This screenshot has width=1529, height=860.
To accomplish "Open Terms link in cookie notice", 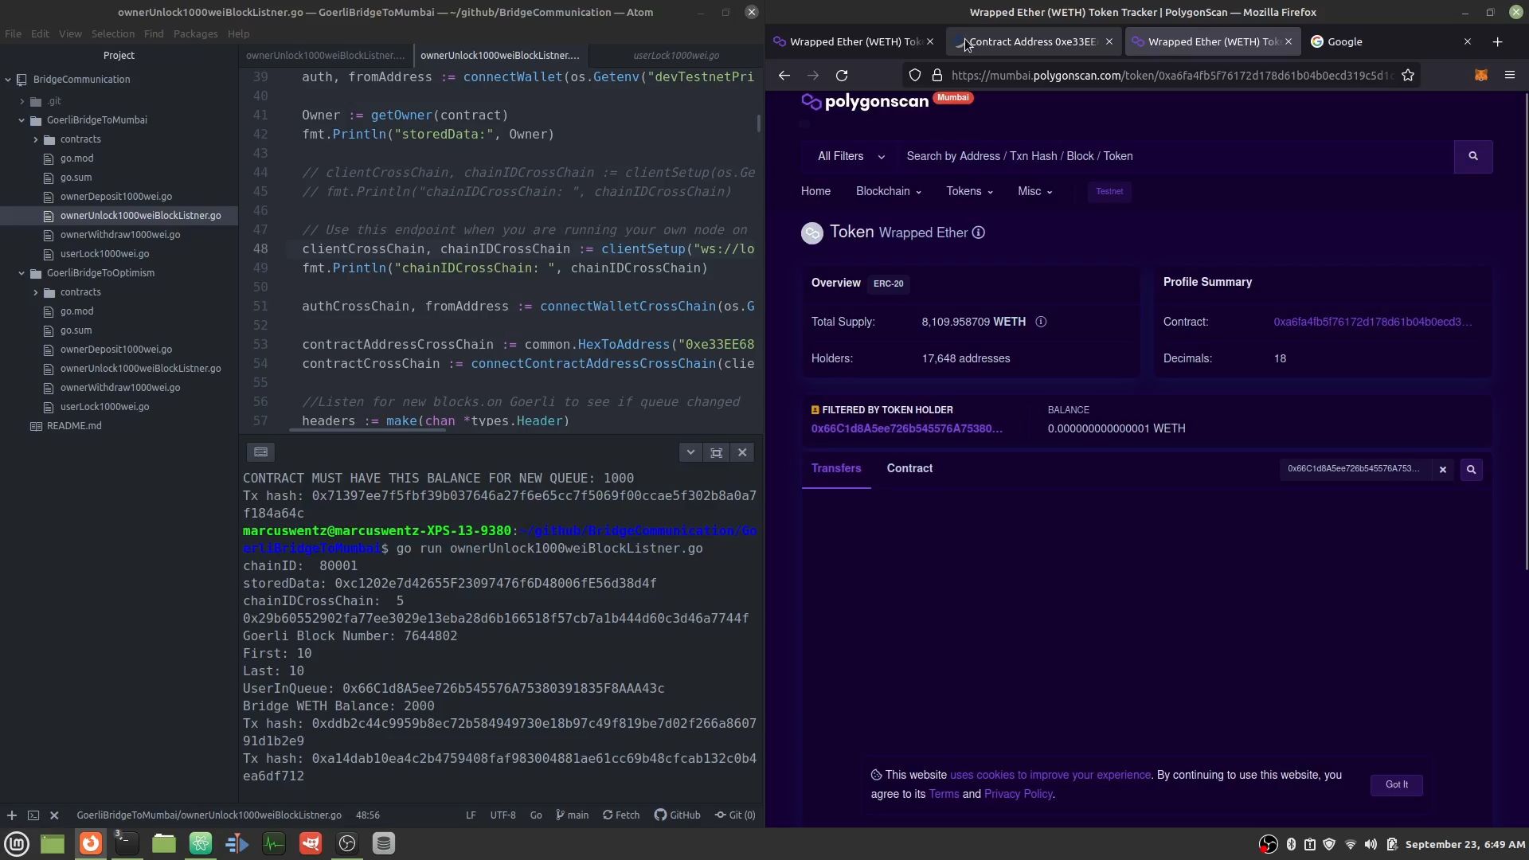I will (x=944, y=794).
